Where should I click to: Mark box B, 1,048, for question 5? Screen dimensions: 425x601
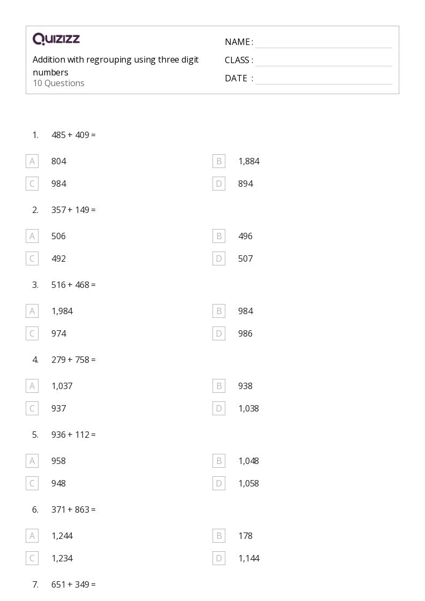click(219, 461)
